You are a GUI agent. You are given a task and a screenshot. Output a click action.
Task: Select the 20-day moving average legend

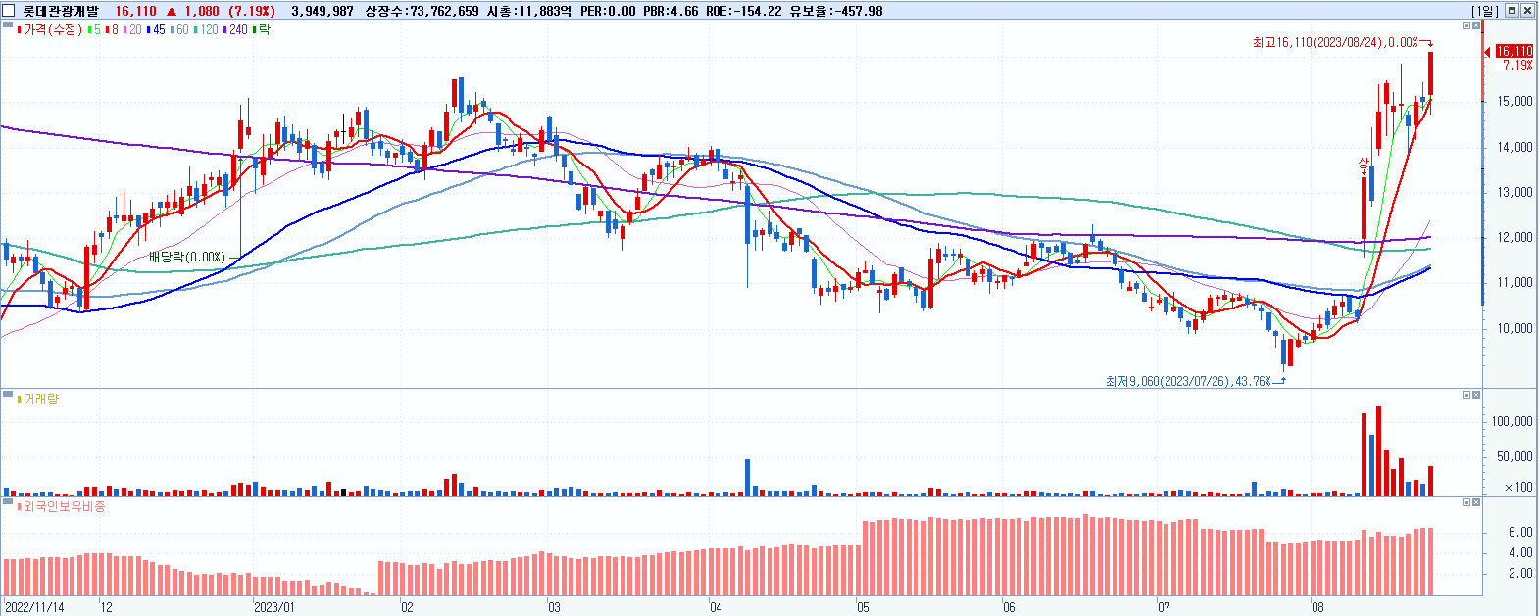coord(131,30)
